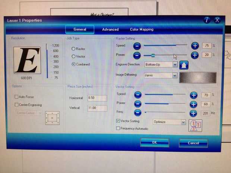Viewport: 231px width, 173px height.
Task: Switch to the Advanced tab
Action: tap(110, 29)
